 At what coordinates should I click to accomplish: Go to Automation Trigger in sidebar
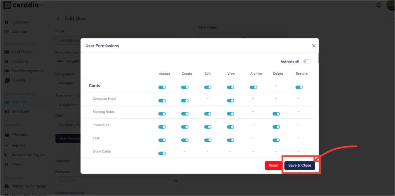28,155
